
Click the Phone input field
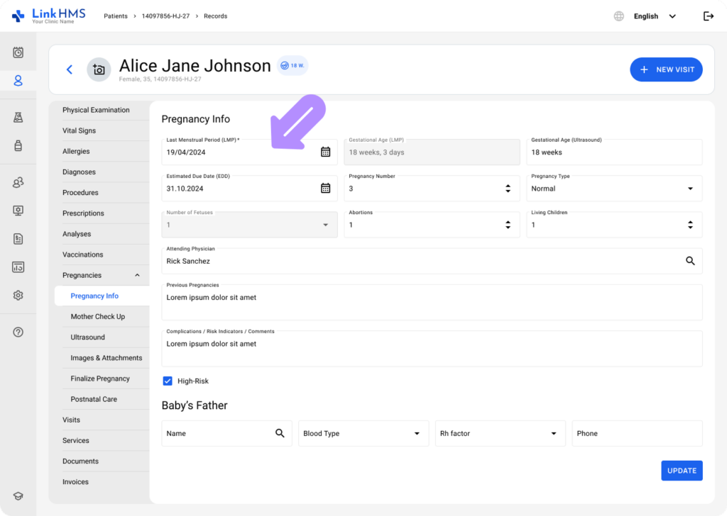coord(637,433)
